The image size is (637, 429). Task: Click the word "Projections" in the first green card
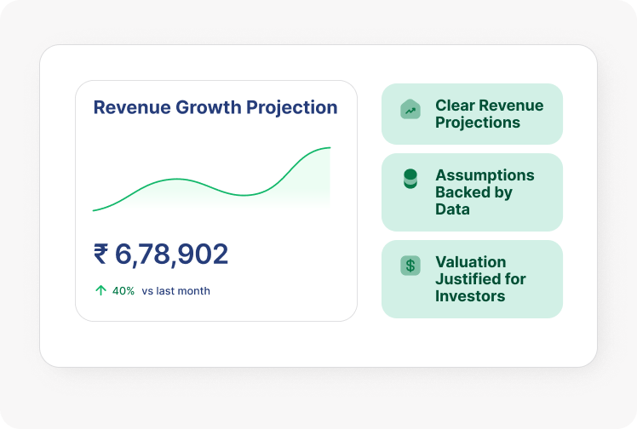point(478,123)
